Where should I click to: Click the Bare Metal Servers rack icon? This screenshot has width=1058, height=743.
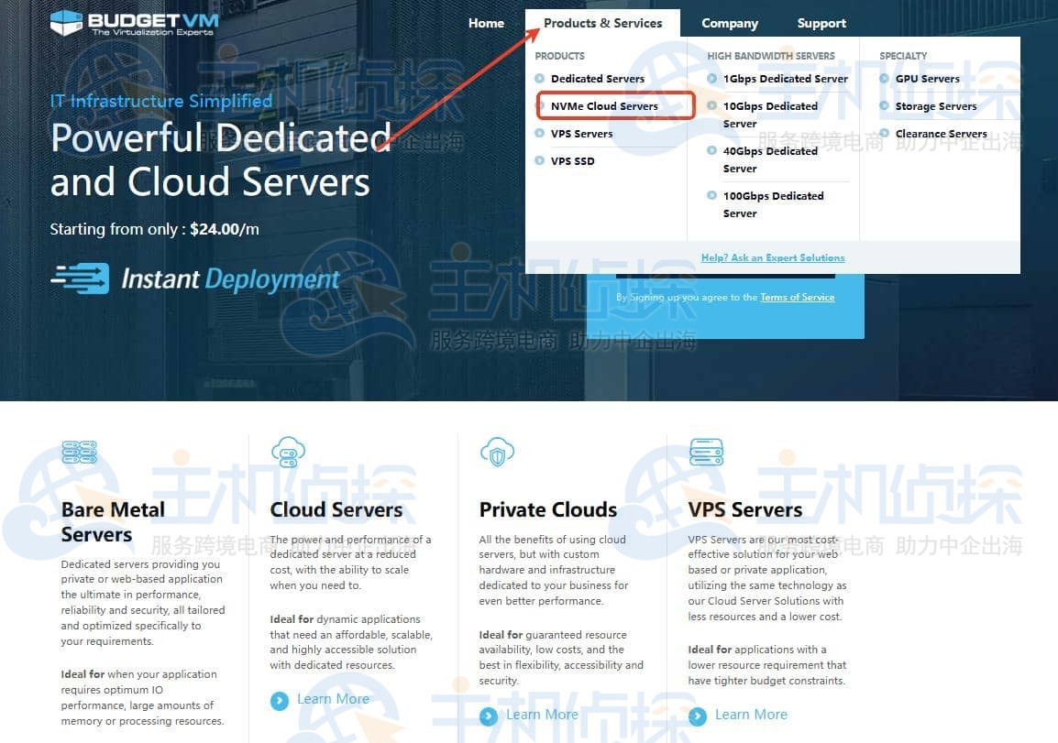click(x=79, y=452)
